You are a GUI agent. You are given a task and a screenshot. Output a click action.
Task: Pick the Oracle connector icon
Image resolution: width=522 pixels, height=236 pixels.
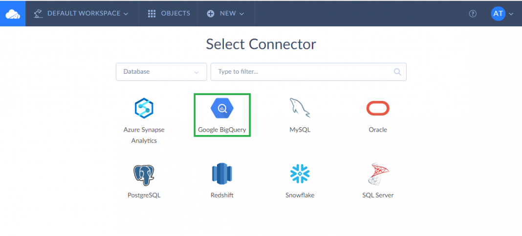coord(378,108)
